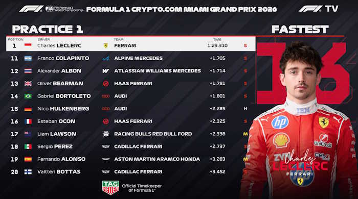Click the F1 TV logo
The image size is (358, 199).
click(x=318, y=9)
